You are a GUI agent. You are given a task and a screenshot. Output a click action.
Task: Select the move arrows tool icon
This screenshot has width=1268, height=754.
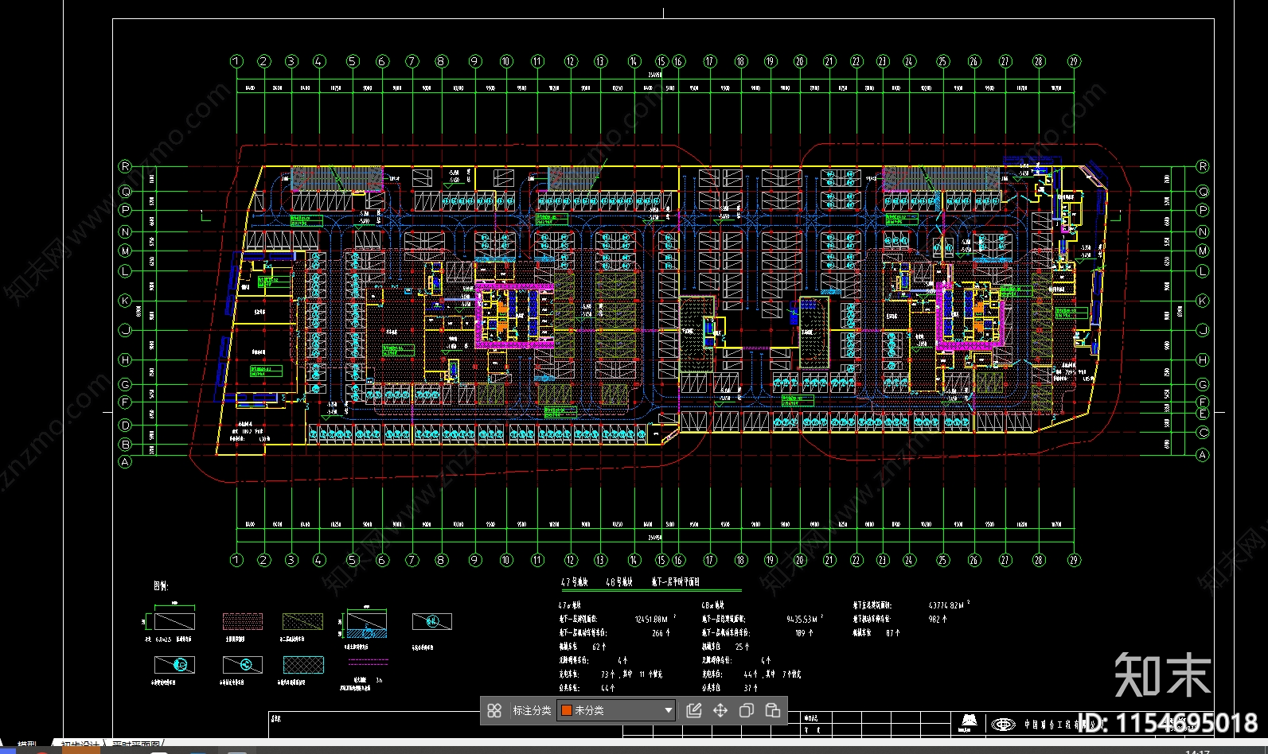point(720,710)
